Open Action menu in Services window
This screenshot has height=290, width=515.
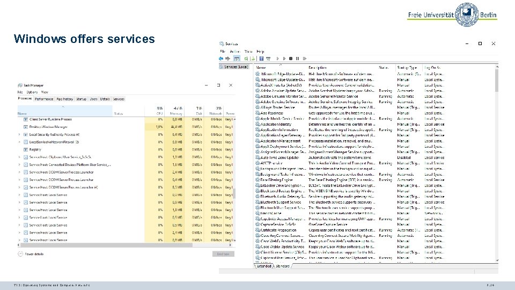pyautogui.click(x=235, y=52)
